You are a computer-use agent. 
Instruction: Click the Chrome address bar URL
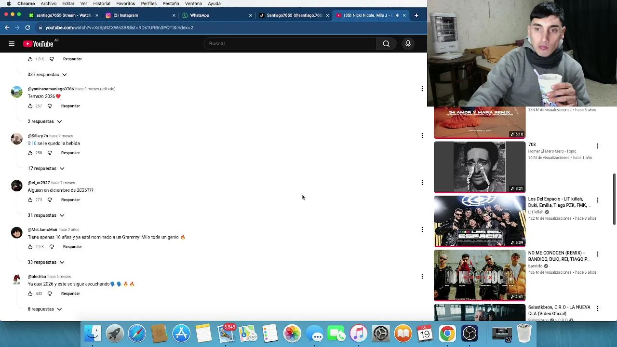point(119,27)
